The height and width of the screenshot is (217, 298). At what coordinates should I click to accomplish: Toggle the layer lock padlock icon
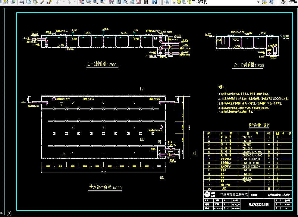(189, 2)
